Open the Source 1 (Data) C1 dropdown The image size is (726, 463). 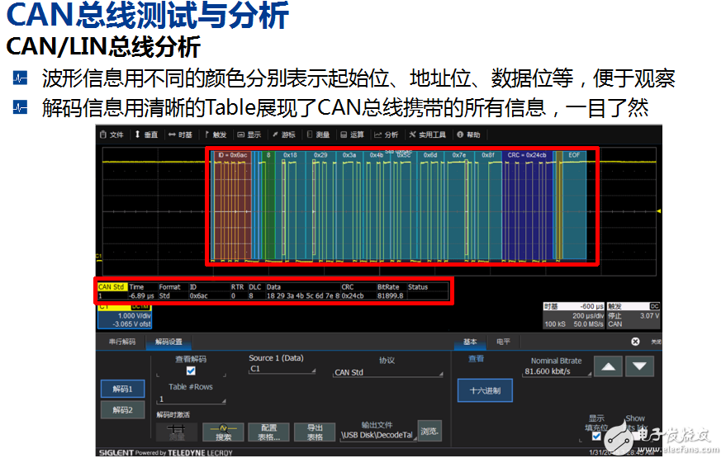pyautogui.click(x=282, y=369)
